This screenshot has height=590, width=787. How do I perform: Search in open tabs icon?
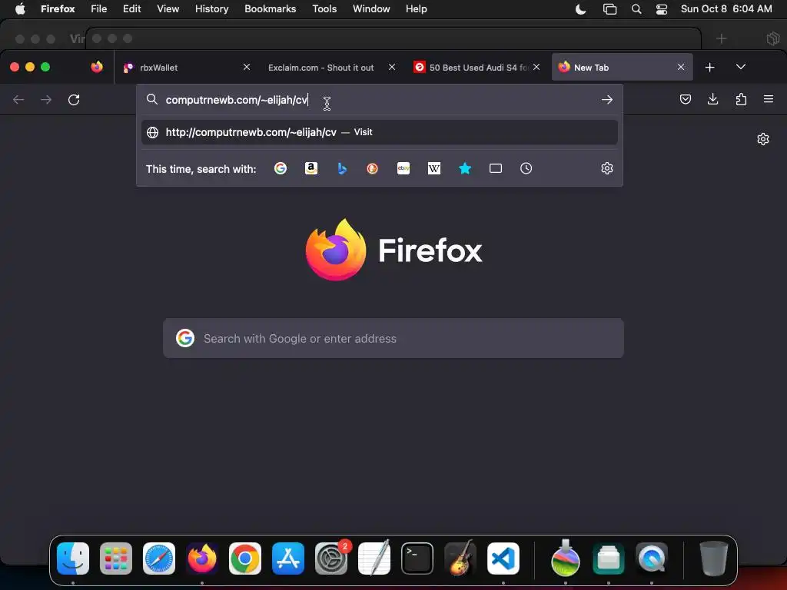pyautogui.click(x=496, y=168)
